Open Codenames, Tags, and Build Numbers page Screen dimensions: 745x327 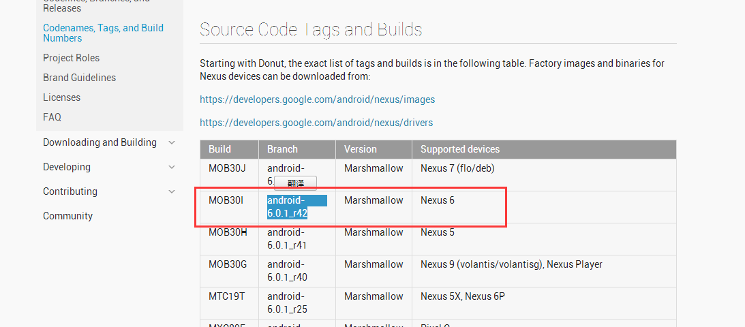[x=103, y=33]
